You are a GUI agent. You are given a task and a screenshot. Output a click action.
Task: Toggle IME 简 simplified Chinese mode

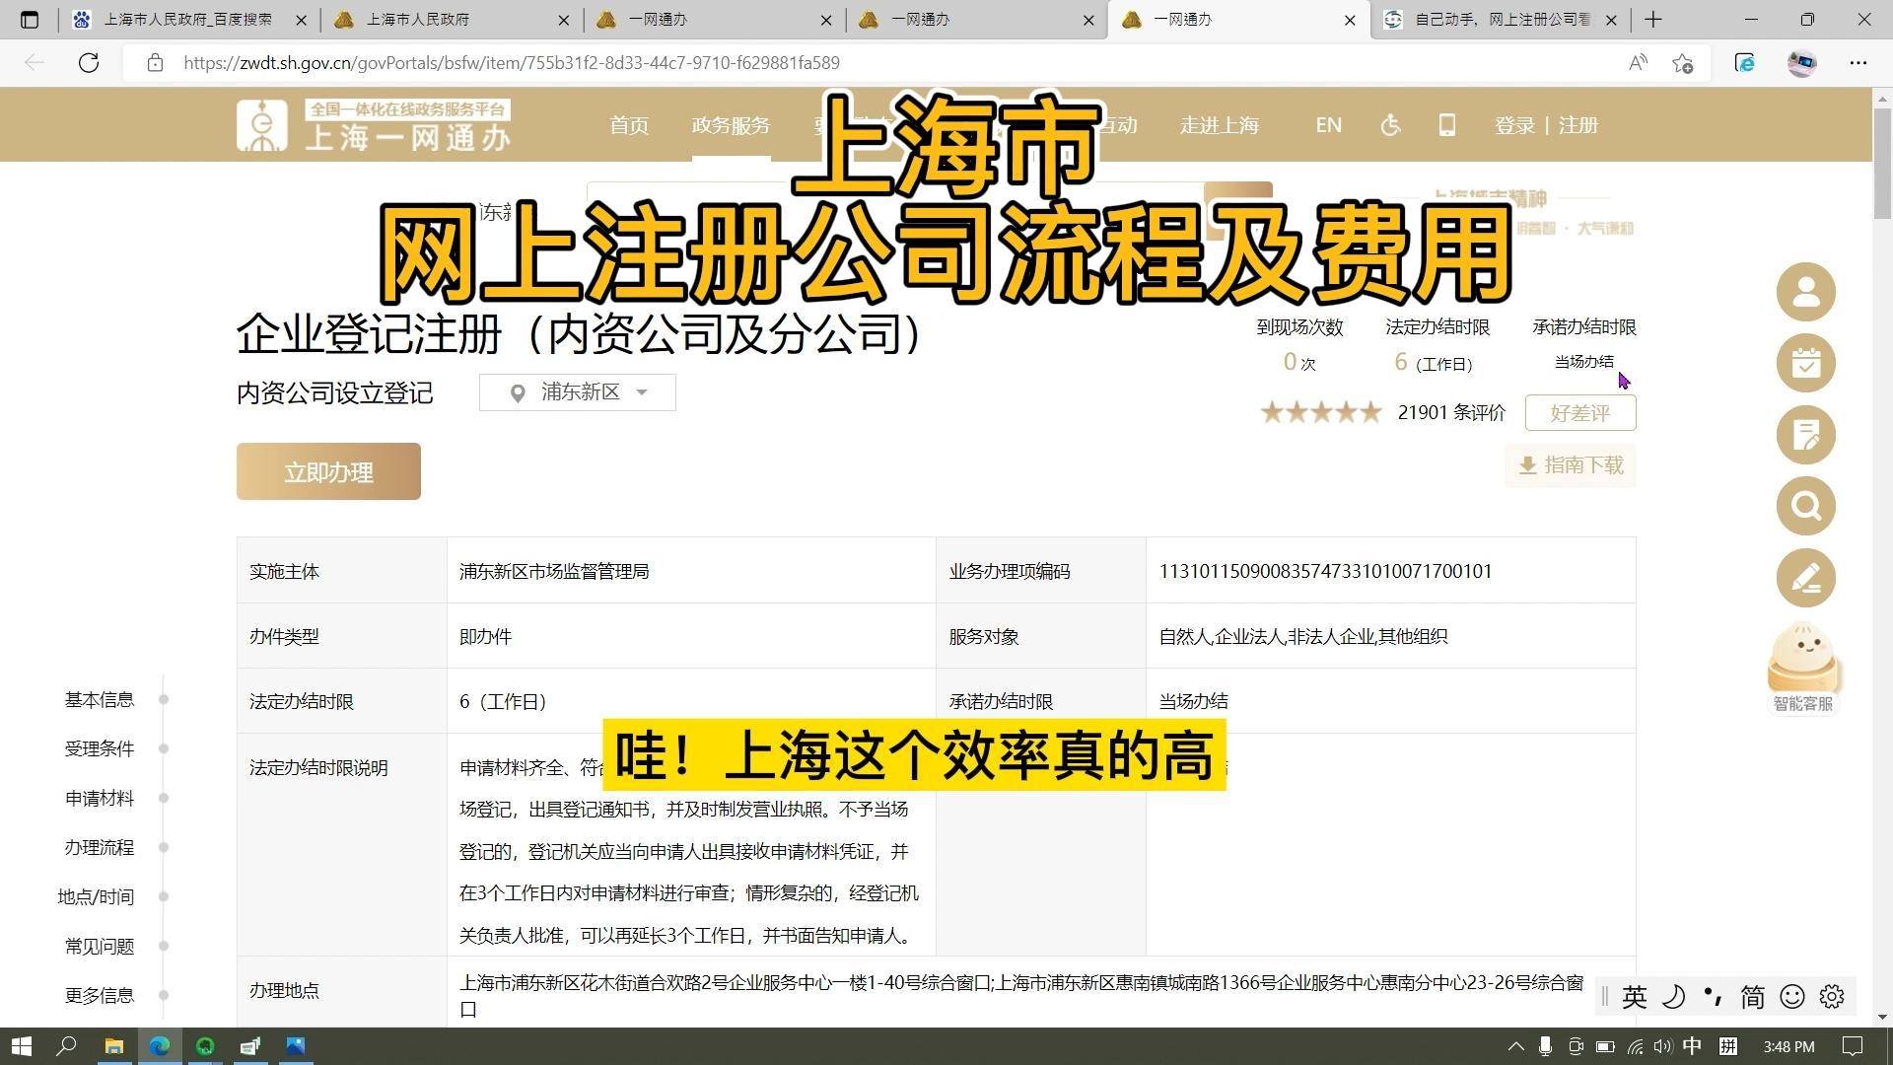pos(1752,997)
